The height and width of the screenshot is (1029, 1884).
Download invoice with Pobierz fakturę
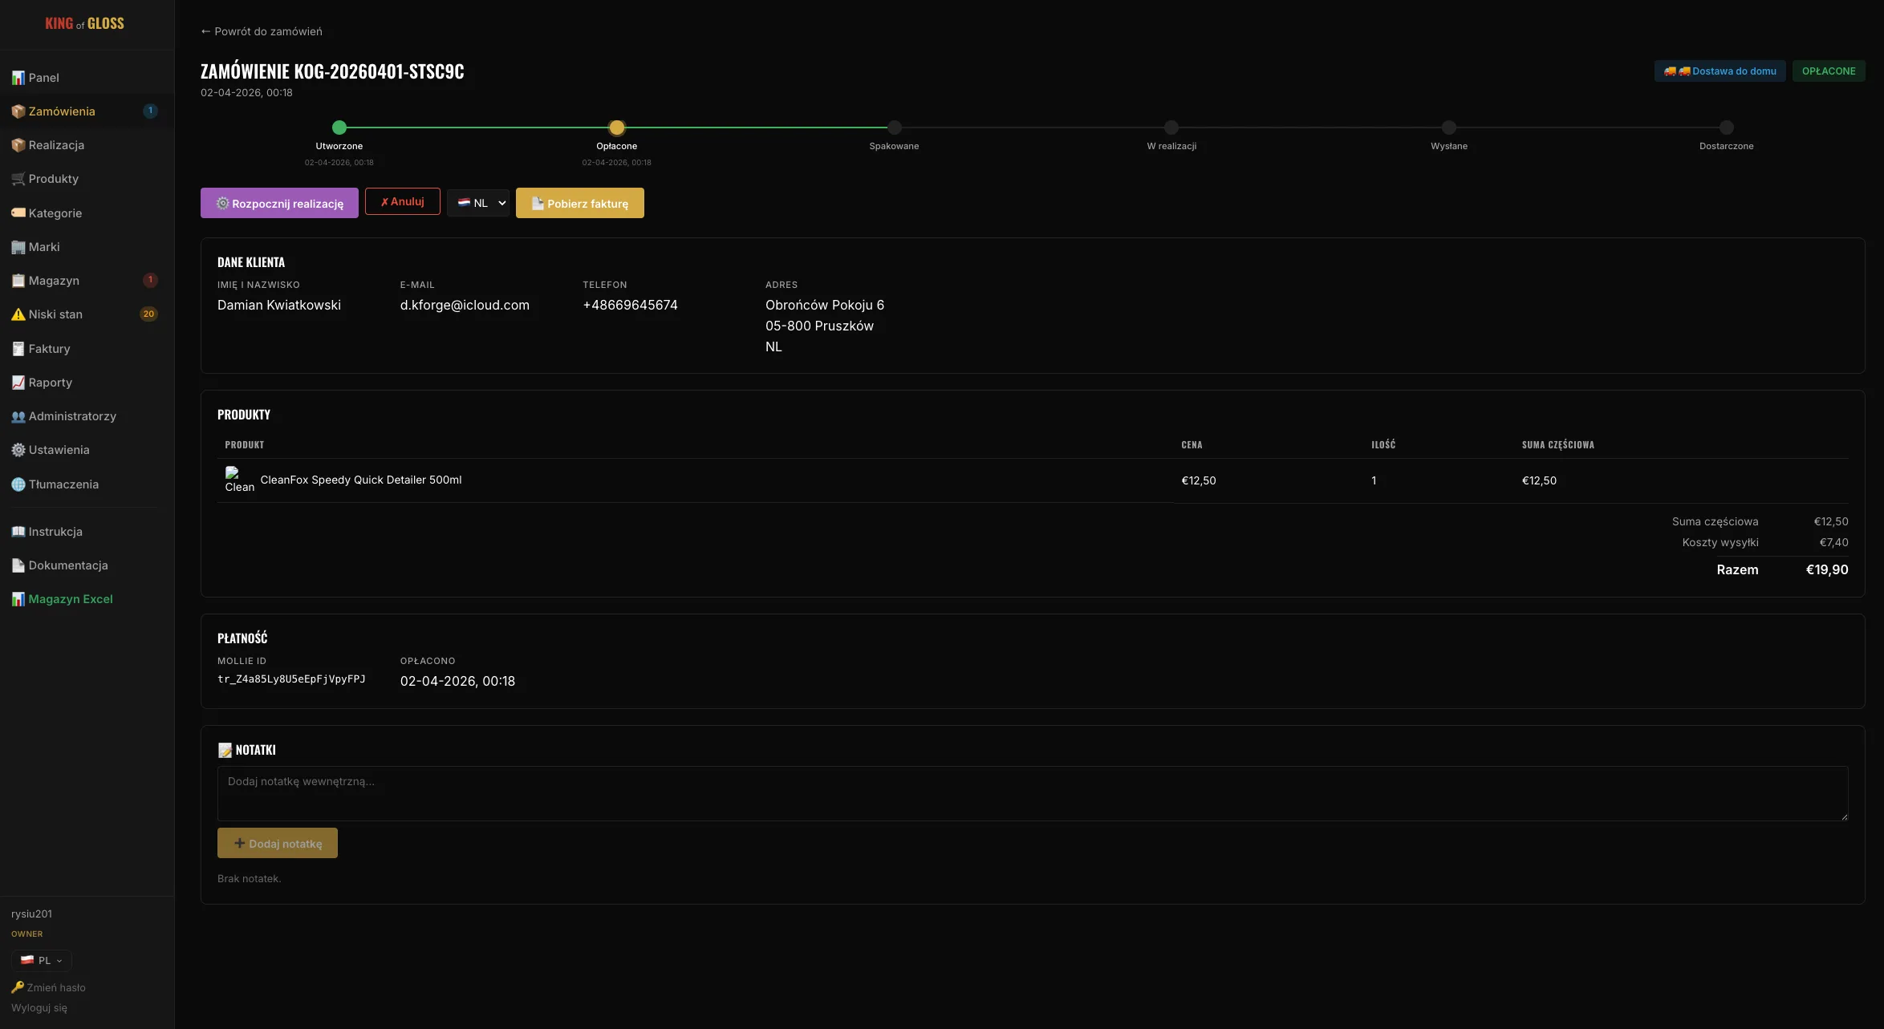coord(579,203)
